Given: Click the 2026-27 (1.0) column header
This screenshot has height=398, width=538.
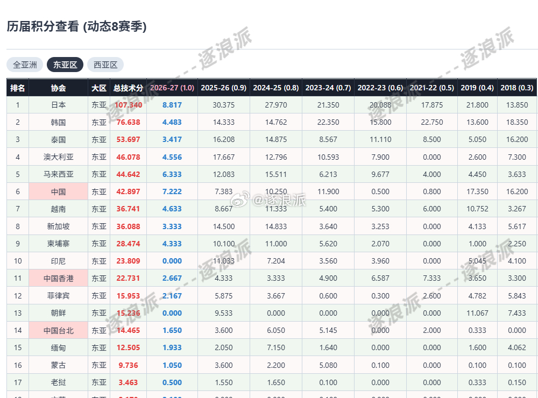Looking at the screenshot, I should point(172,88).
